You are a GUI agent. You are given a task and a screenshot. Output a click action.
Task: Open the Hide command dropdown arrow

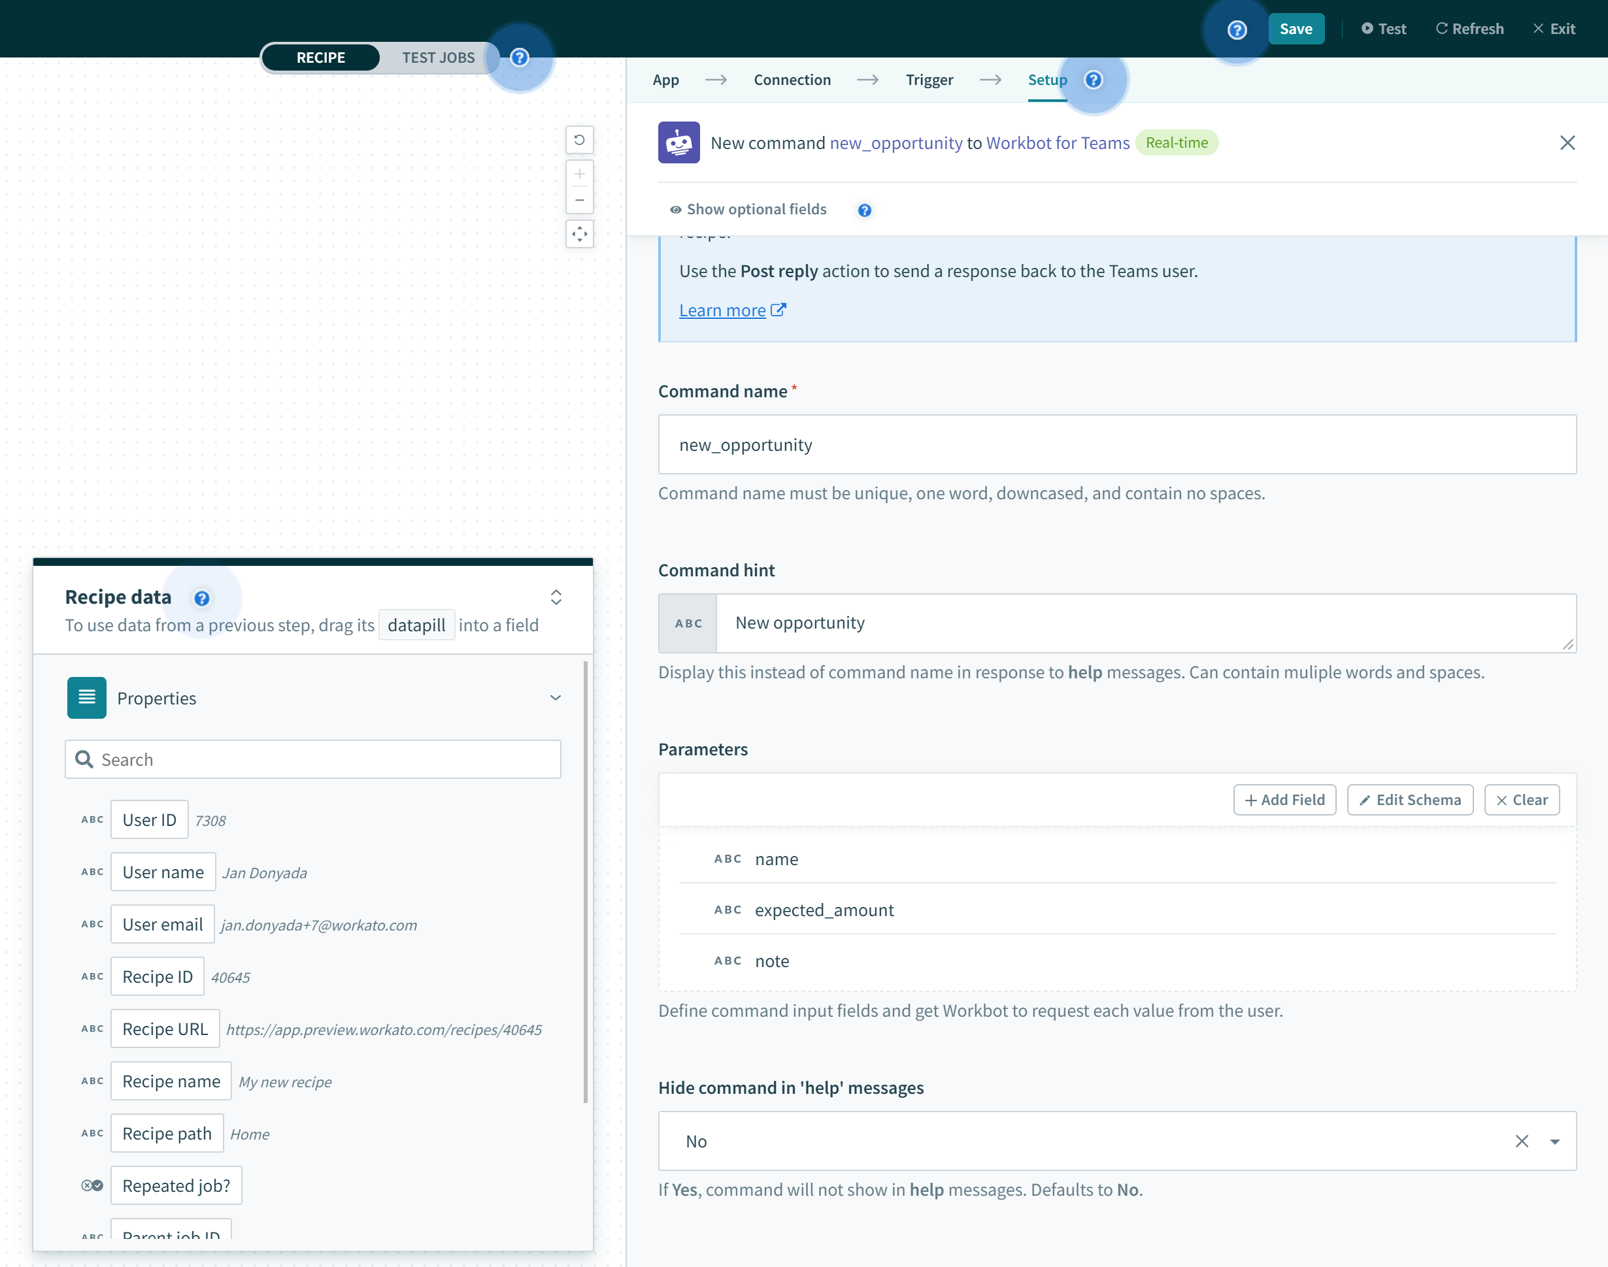pos(1554,1141)
